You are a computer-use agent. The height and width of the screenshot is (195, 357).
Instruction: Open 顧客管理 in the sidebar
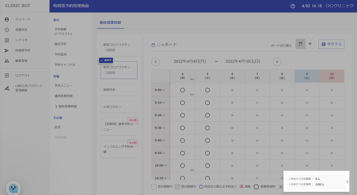(x=21, y=61)
